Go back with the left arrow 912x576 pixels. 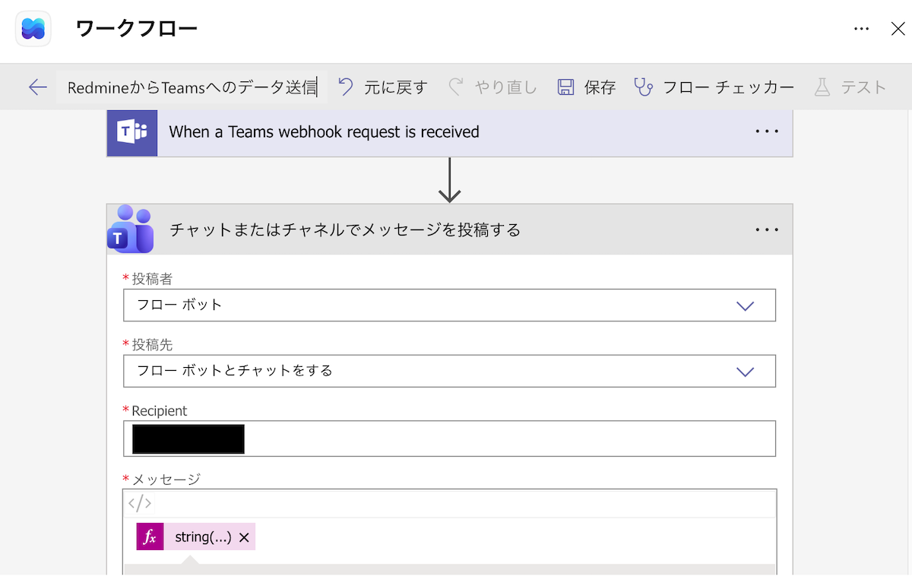click(x=37, y=87)
